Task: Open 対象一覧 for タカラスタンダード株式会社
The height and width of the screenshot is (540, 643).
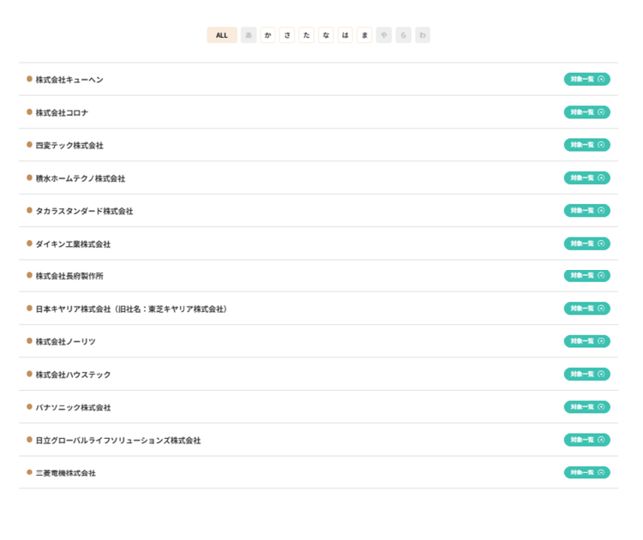Action: click(x=586, y=210)
